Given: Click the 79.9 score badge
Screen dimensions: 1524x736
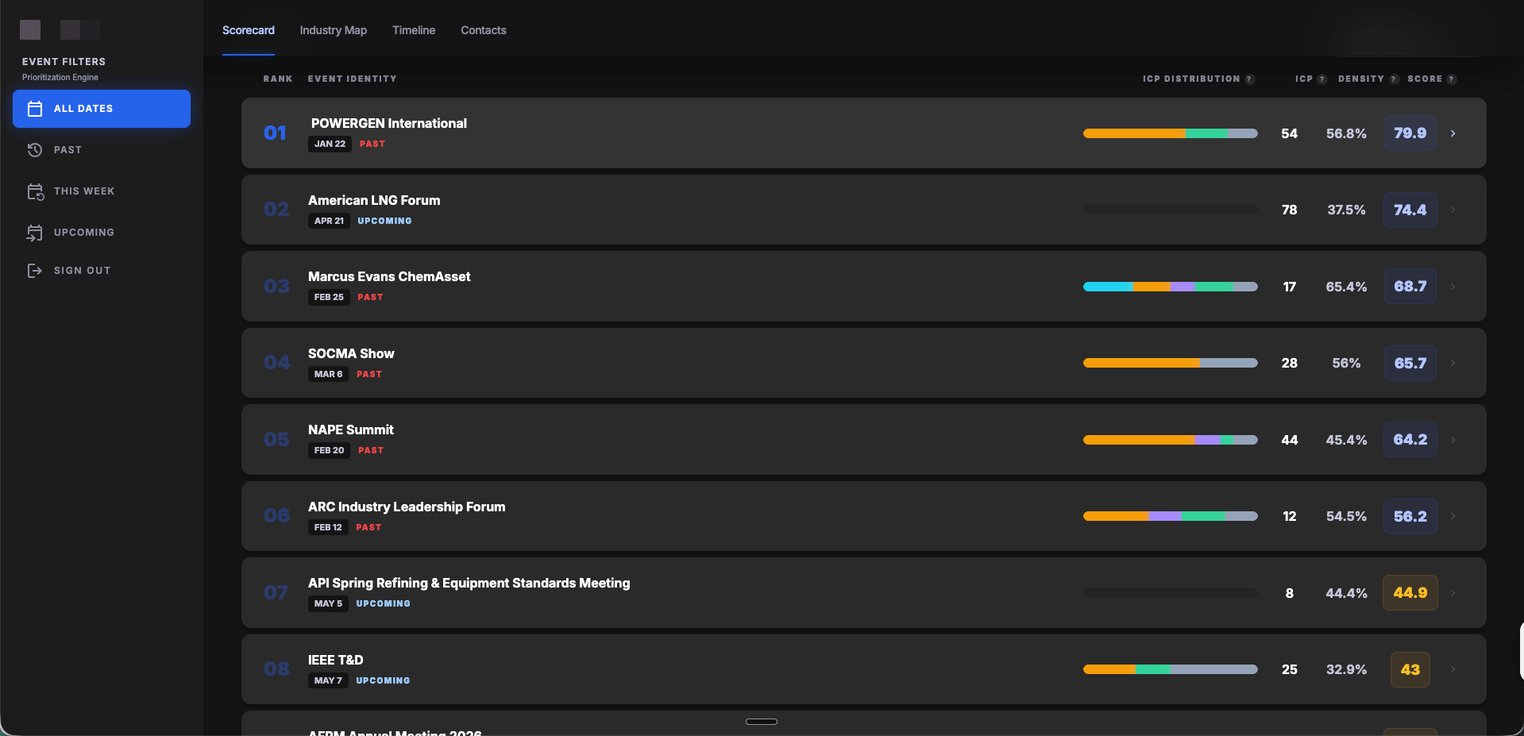Looking at the screenshot, I should click(1410, 133).
